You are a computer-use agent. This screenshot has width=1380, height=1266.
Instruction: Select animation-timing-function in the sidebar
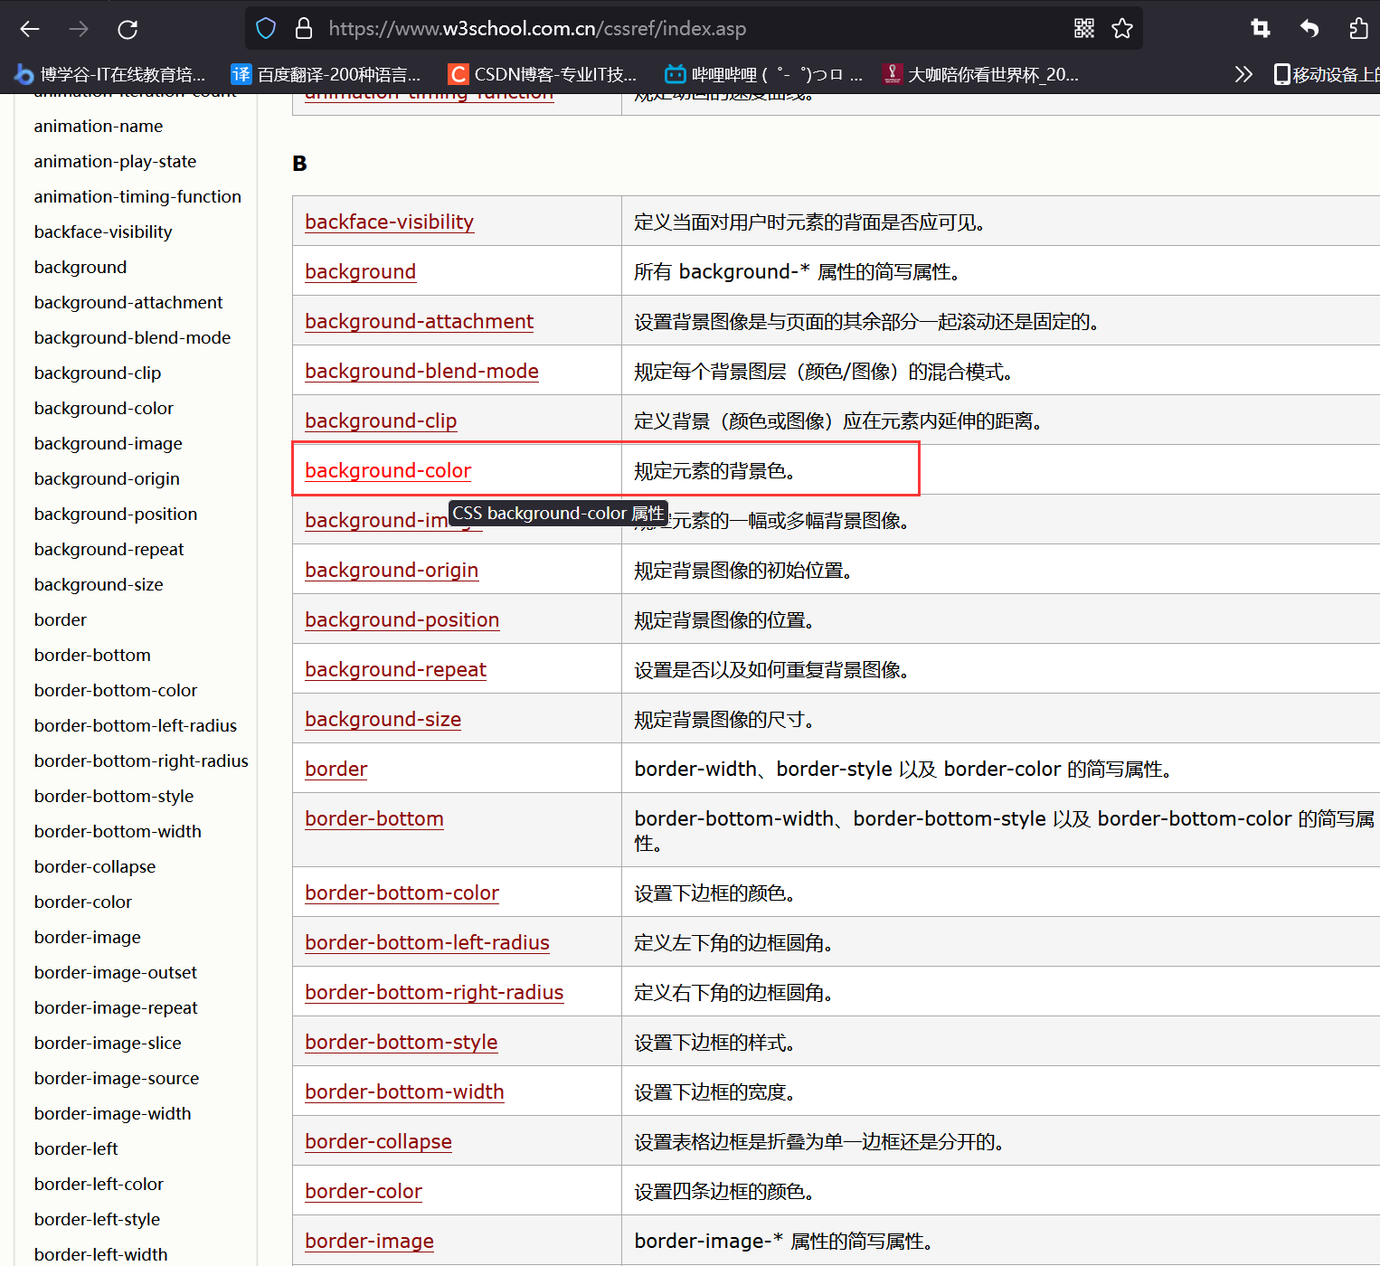(137, 196)
